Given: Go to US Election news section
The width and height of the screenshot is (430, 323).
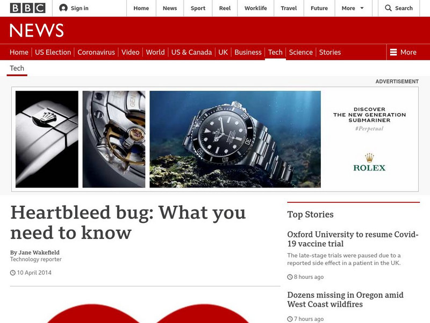Looking at the screenshot, I should click(x=53, y=52).
